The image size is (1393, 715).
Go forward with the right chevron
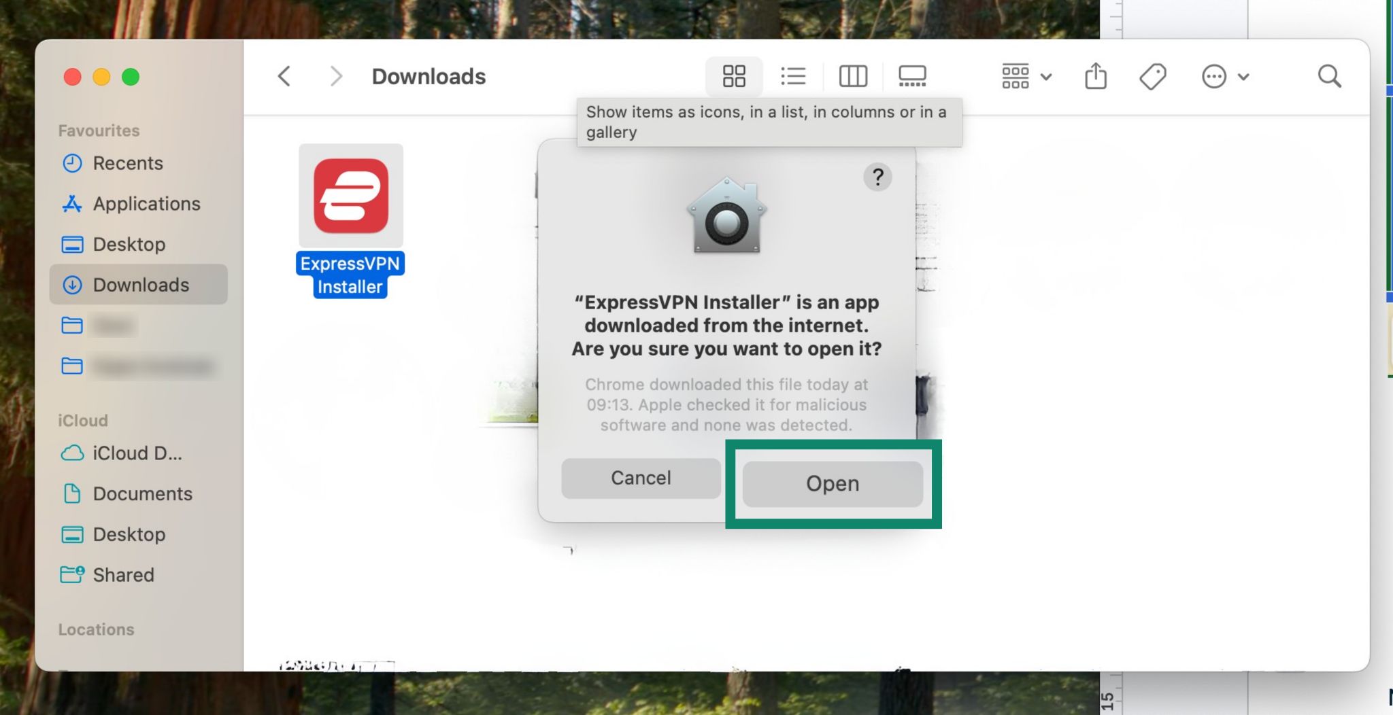point(335,76)
